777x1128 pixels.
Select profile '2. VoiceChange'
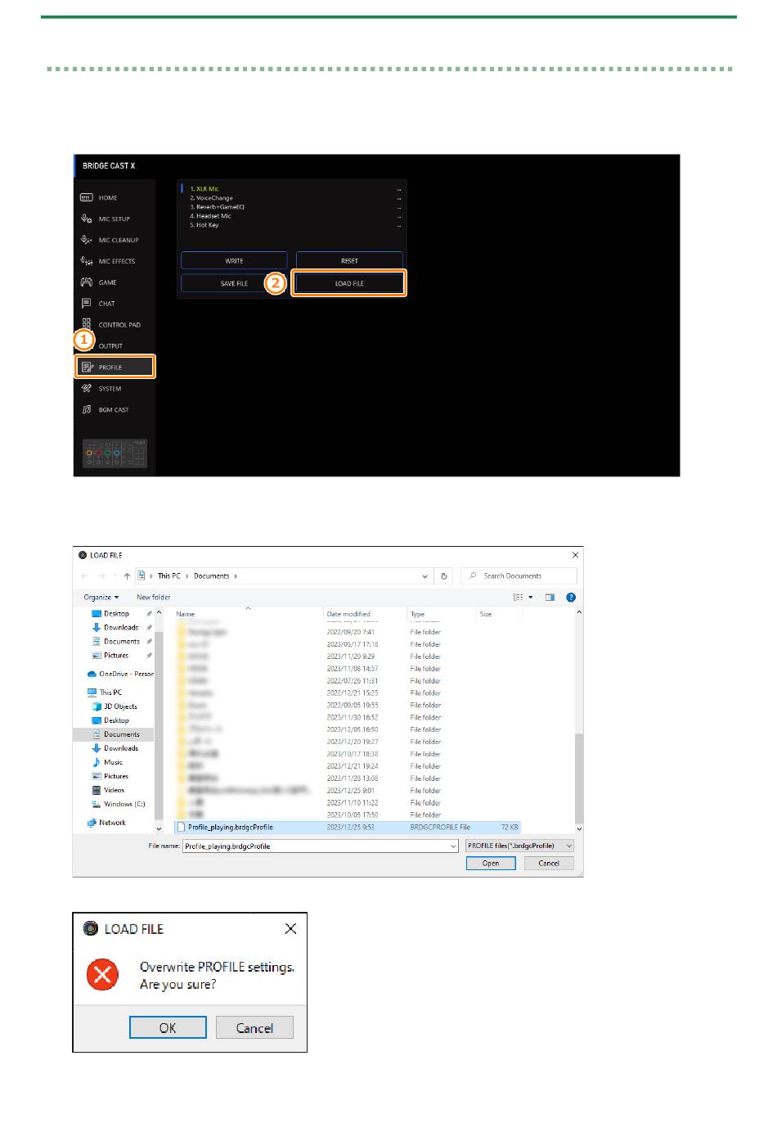click(x=292, y=198)
